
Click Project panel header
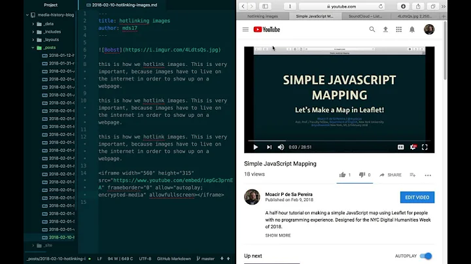coord(51,5)
